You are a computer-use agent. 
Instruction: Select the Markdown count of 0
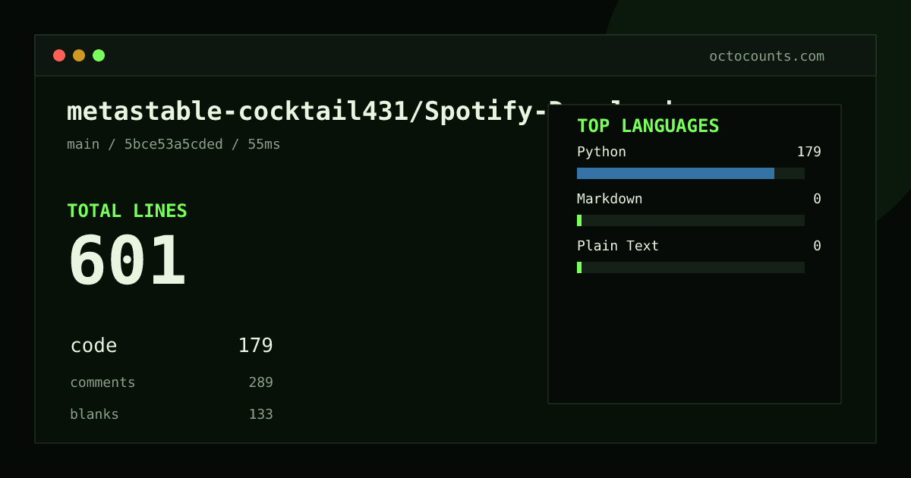817,199
